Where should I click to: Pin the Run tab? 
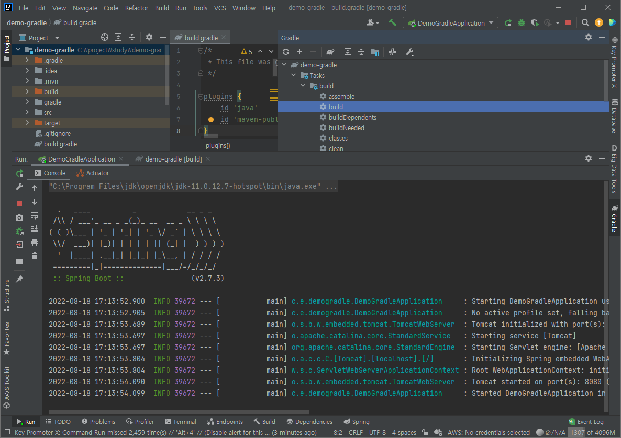[19, 279]
